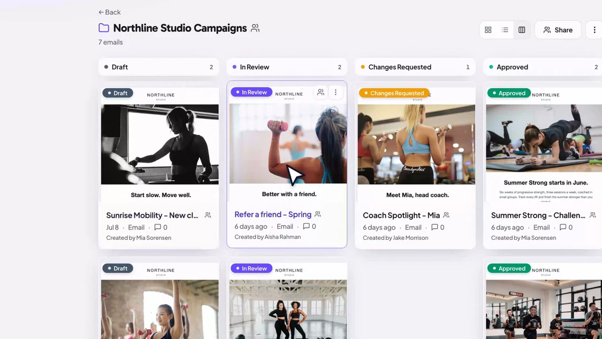Click Approved badge on second Approved card

509,268
